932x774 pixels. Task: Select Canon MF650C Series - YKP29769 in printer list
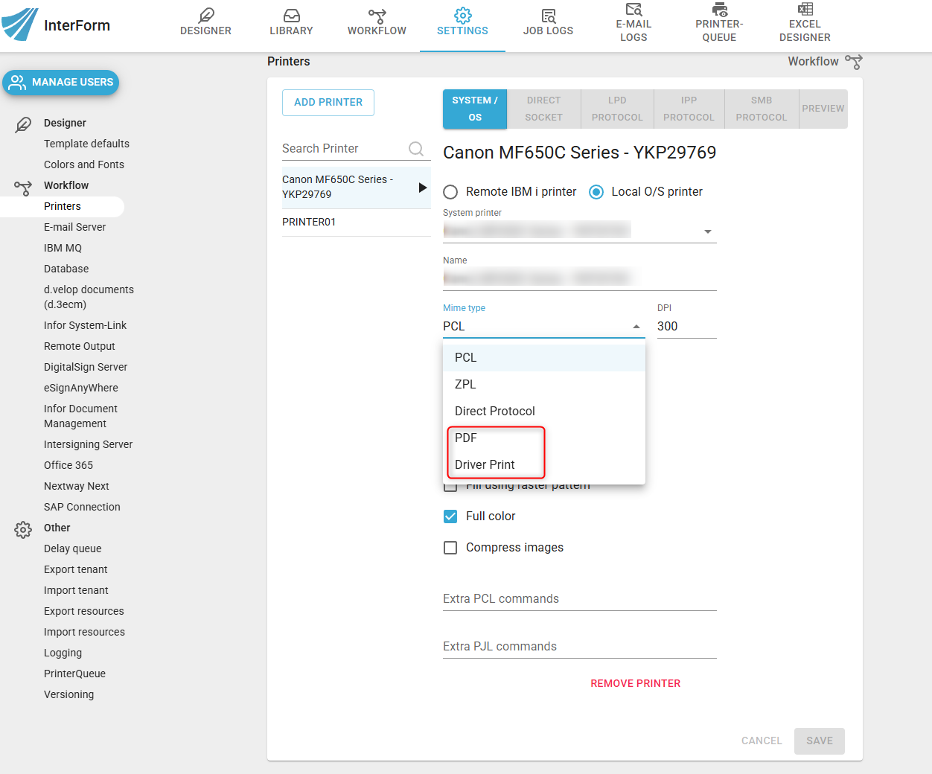coord(357,188)
